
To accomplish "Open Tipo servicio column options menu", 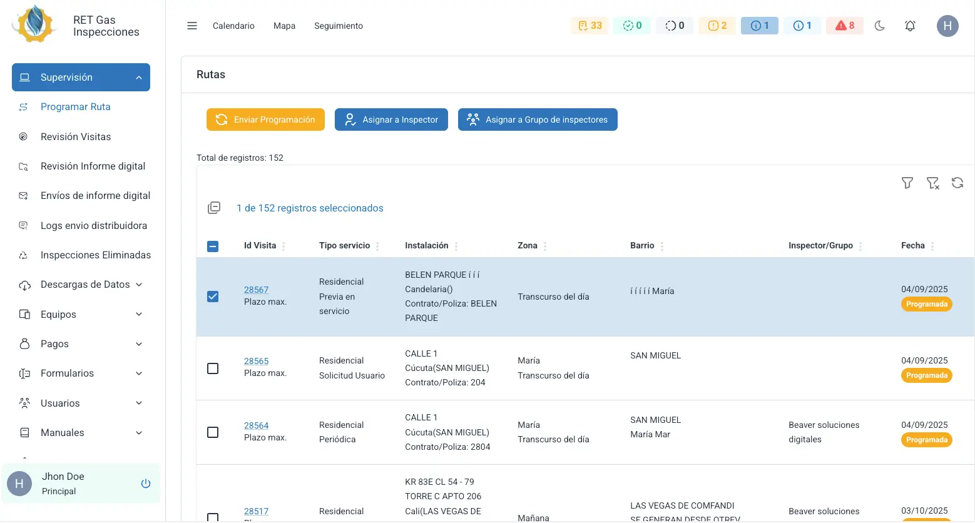I will [x=377, y=246].
